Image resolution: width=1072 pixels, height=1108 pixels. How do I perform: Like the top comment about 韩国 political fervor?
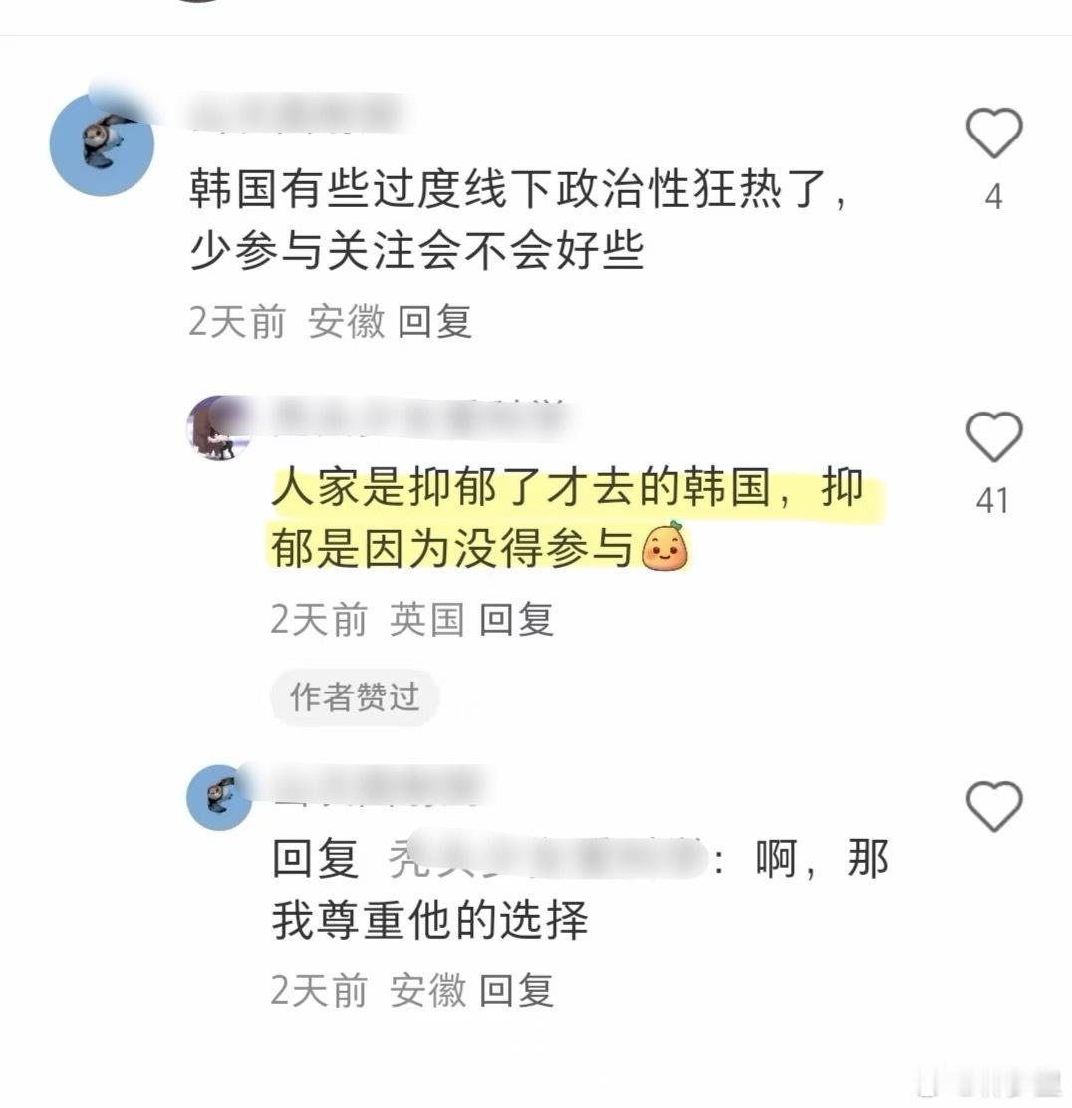pos(994,133)
